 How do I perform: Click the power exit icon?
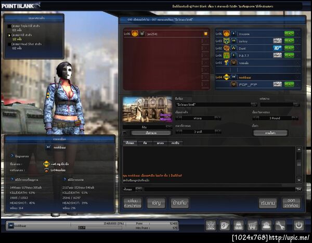click(x=298, y=225)
